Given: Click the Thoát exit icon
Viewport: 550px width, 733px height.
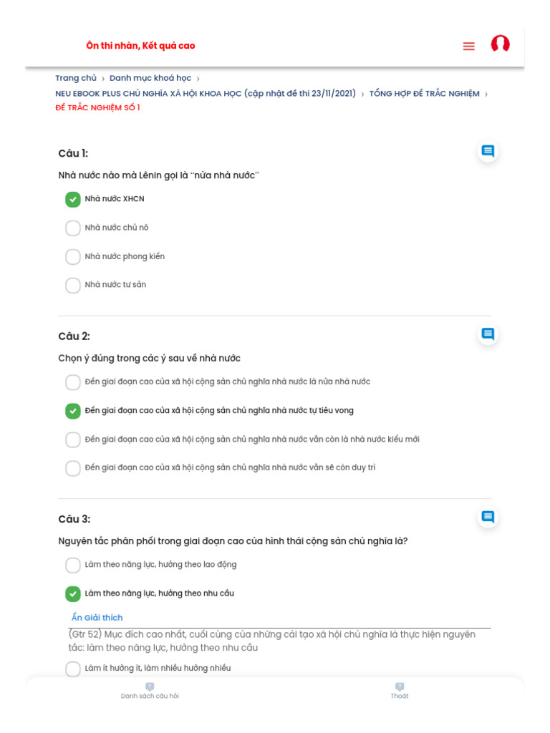Looking at the screenshot, I should tap(400, 687).
